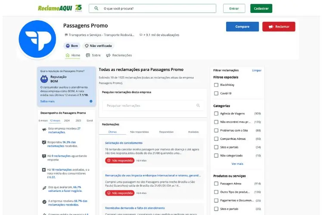Check the Companhias Aéreas category
The width and height of the screenshot is (323, 215).
(216, 139)
